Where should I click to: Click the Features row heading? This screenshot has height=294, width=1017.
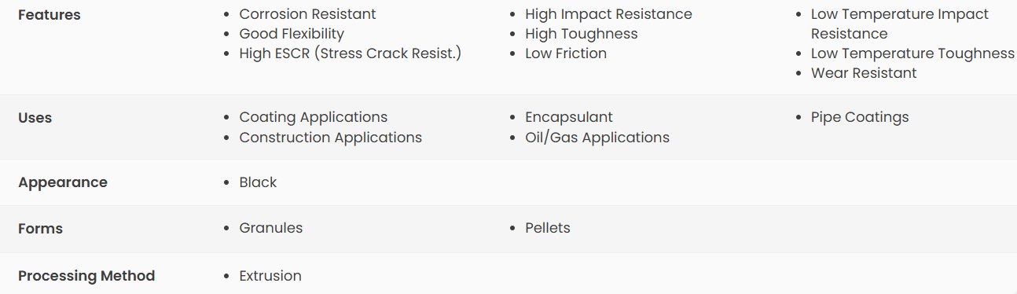[x=50, y=15]
